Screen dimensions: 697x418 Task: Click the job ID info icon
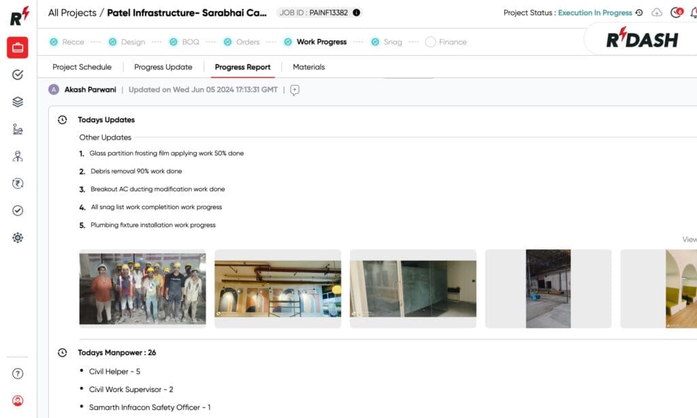coord(357,13)
